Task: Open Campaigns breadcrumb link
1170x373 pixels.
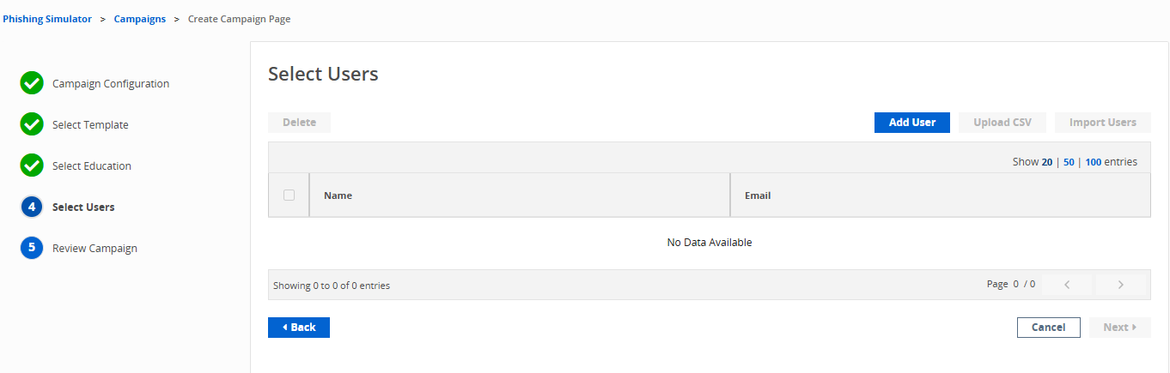Action: 140,19
